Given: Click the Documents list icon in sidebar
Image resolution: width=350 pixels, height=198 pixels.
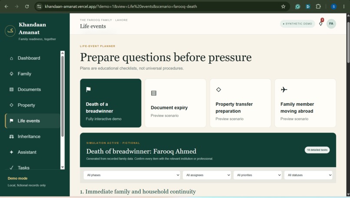Looking at the screenshot, I should coord(11,90).
